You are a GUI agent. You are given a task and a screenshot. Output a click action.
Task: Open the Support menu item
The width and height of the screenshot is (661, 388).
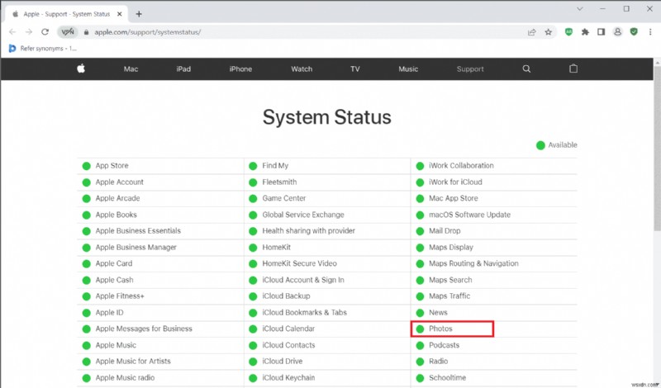(x=470, y=69)
